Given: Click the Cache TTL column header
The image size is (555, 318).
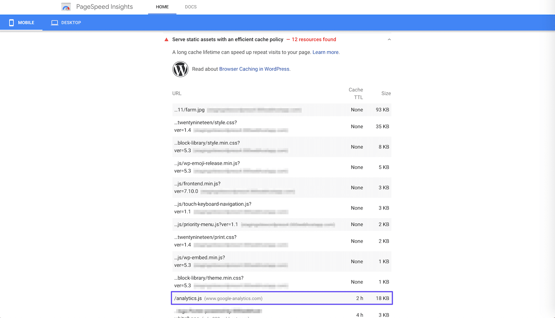Looking at the screenshot, I should coord(356,93).
